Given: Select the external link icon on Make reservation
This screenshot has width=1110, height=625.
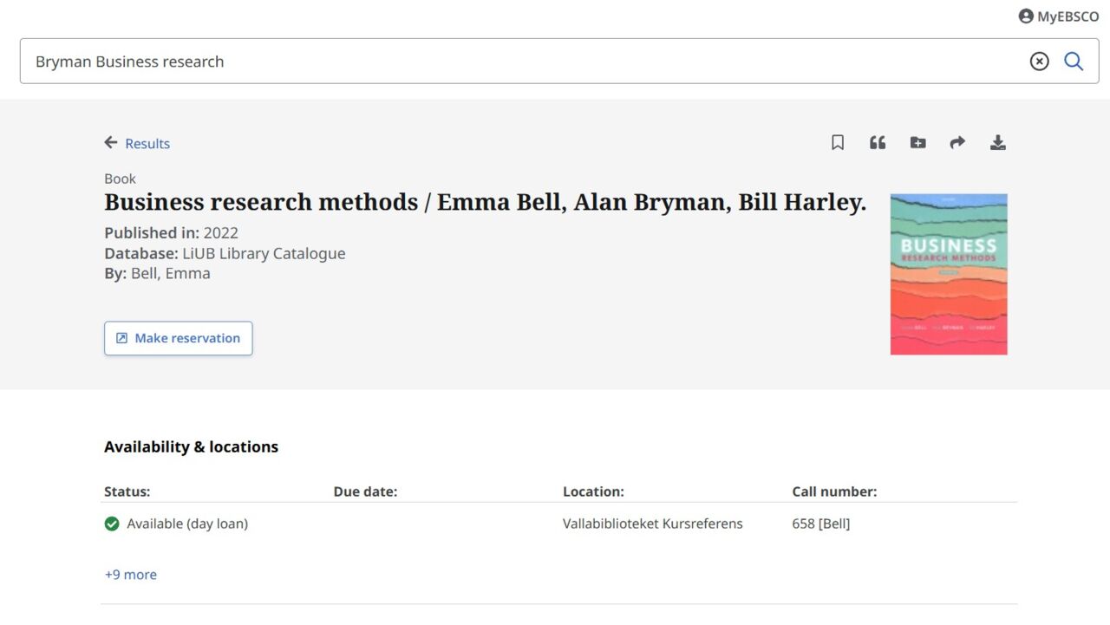Looking at the screenshot, I should click(x=121, y=338).
